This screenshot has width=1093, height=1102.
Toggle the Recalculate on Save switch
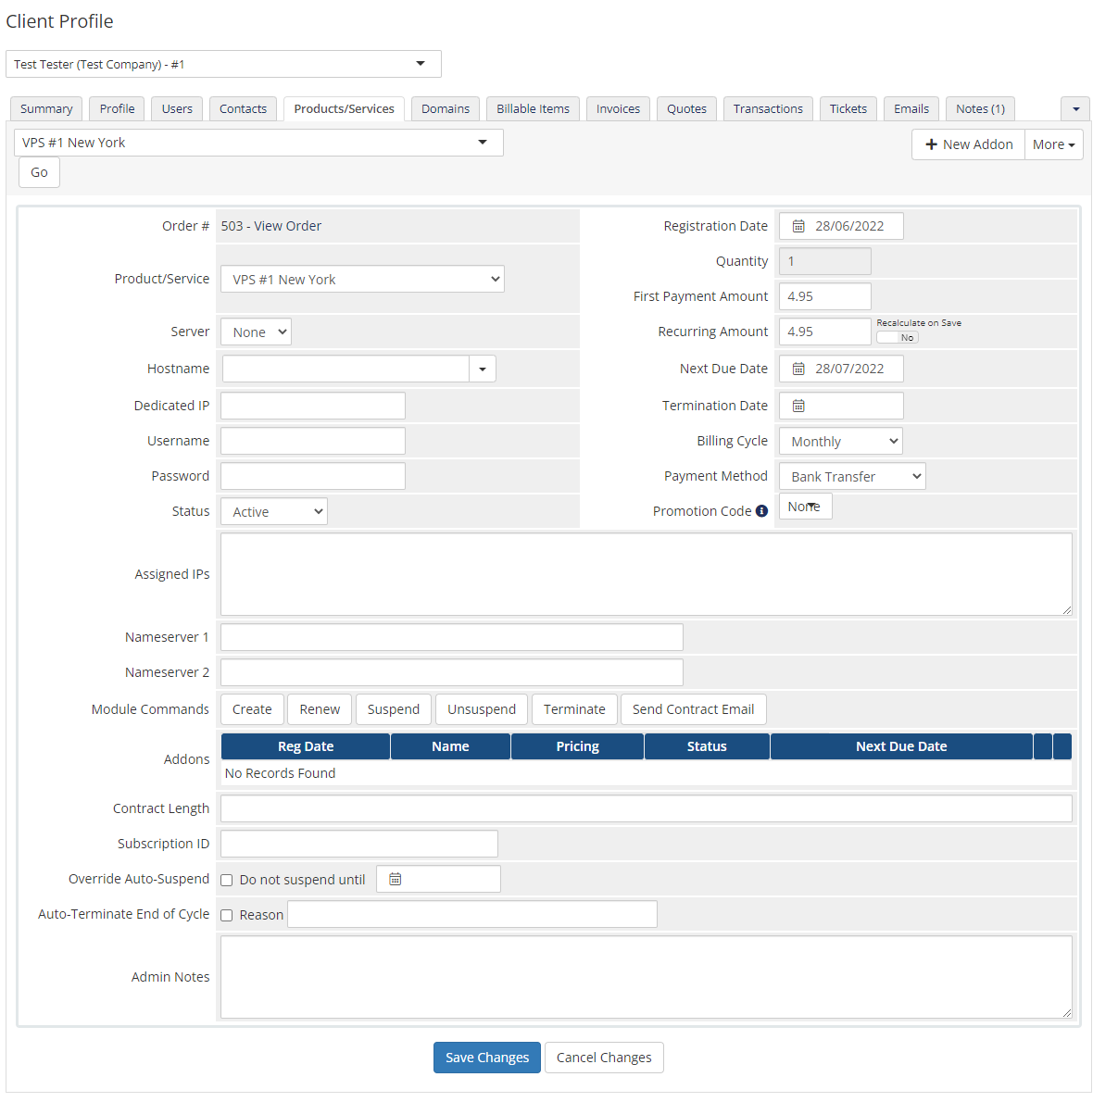[x=898, y=337]
